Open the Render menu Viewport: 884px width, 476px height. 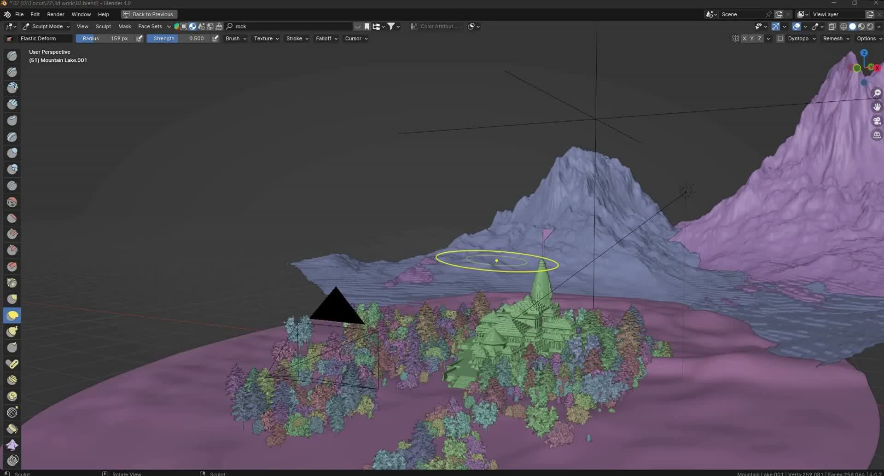tap(56, 14)
